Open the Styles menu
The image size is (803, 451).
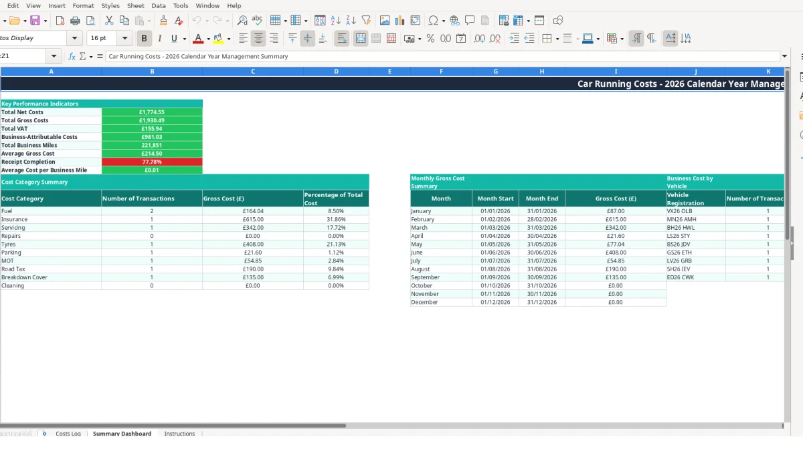pyautogui.click(x=110, y=5)
